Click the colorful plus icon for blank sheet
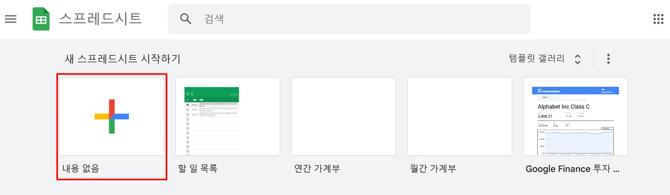Image resolution: width=670 pixels, height=195 pixels. pyautogui.click(x=112, y=116)
